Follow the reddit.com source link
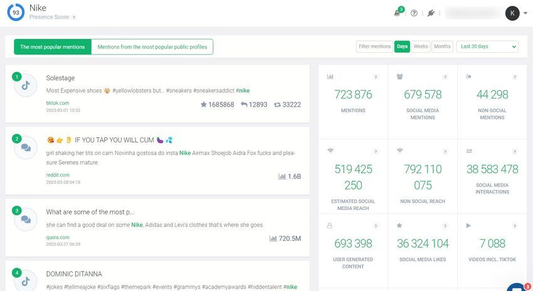 [58, 175]
